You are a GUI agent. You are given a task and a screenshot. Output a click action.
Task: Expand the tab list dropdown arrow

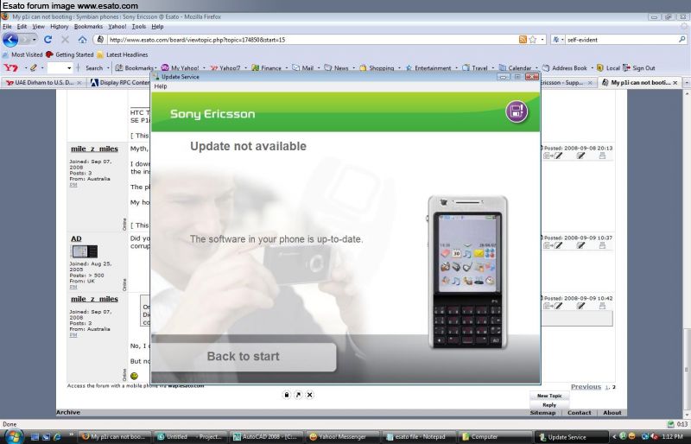coord(687,82)
